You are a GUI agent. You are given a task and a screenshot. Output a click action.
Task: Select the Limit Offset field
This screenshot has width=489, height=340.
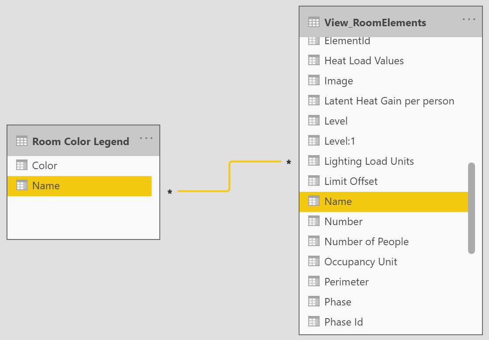(x=352, y=181)
